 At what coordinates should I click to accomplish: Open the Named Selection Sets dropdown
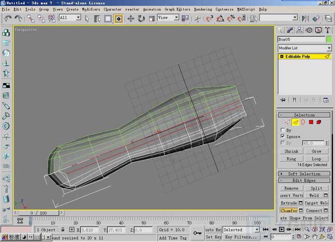click(295, 17)
